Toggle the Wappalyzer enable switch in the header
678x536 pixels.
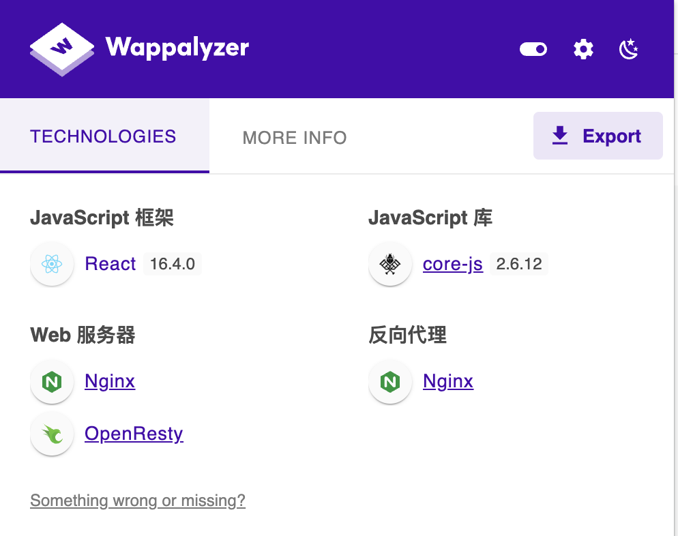pyautogui.click(x=533, y=49)
